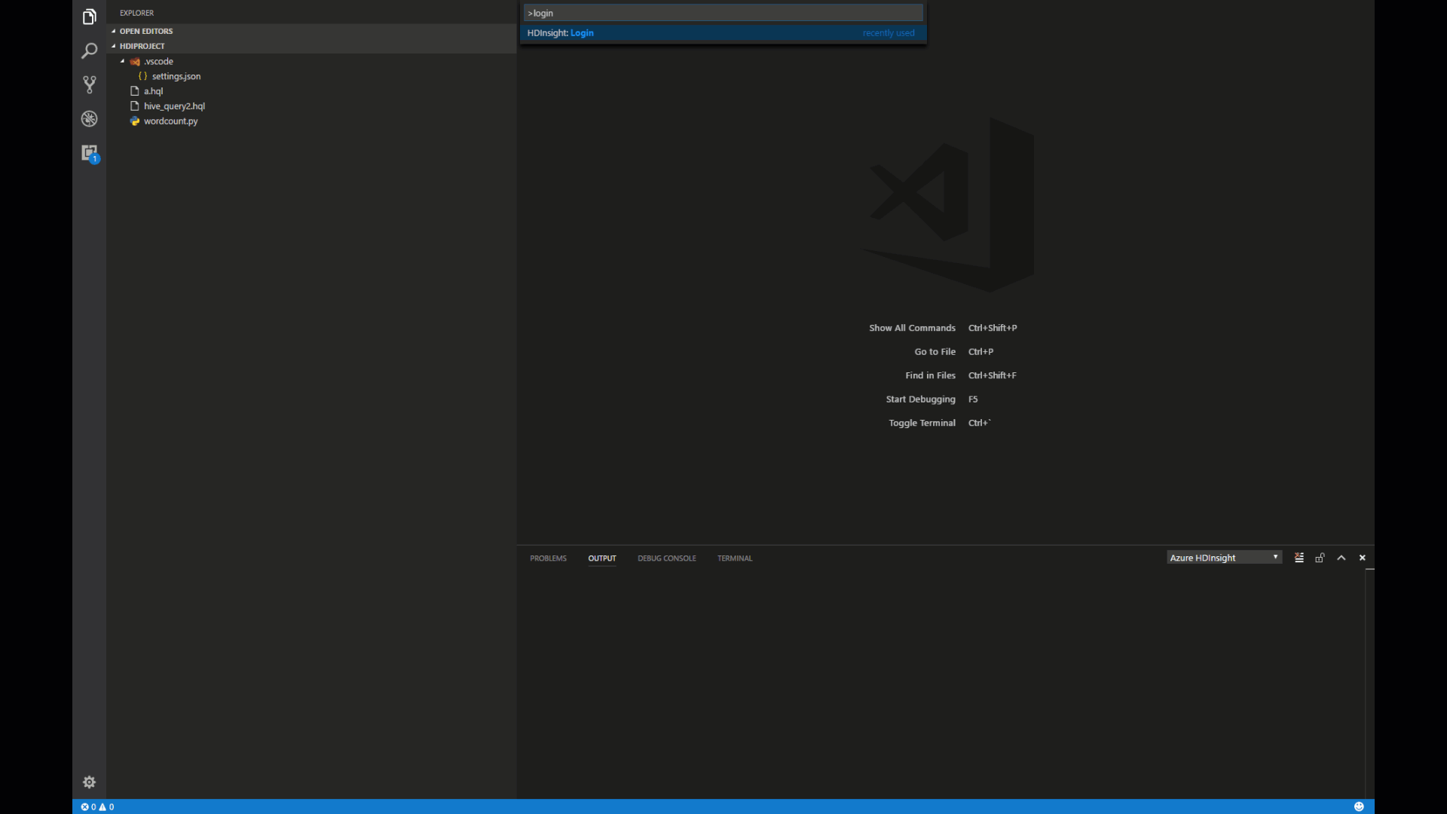Screen dimensions: 1447x814
Task: Click the command palette input field
Action: point(722,13)
